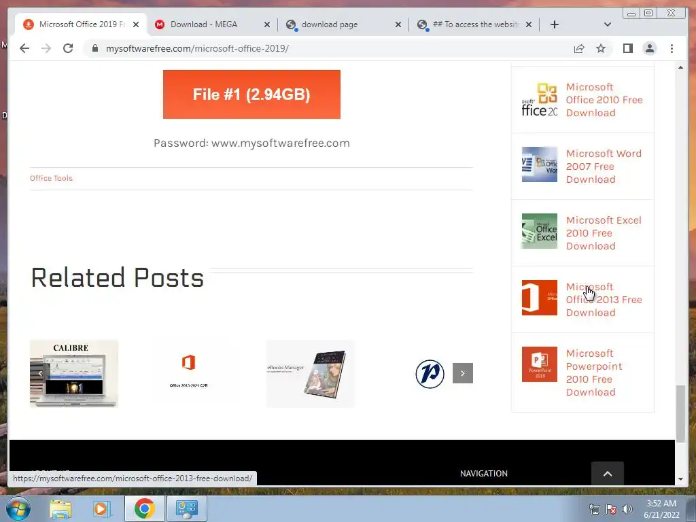Click the forward navigation arrow
696x522 pixels.
pos(46,48)
